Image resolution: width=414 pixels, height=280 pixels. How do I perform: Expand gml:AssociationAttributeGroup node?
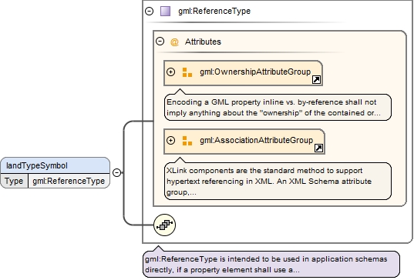171,141
